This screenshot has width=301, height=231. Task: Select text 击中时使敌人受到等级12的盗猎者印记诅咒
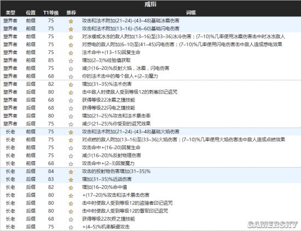point(128,203)
